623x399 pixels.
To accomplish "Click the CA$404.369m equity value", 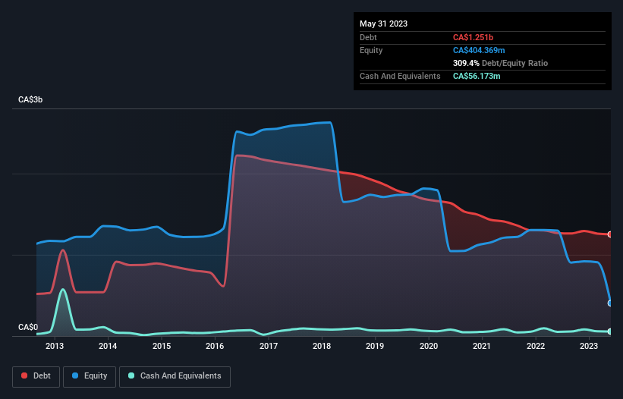I will tap(479, 50).
